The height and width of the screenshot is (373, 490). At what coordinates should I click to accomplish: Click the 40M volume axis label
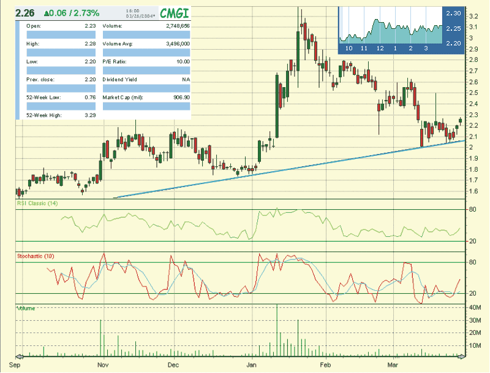point(475,307)
